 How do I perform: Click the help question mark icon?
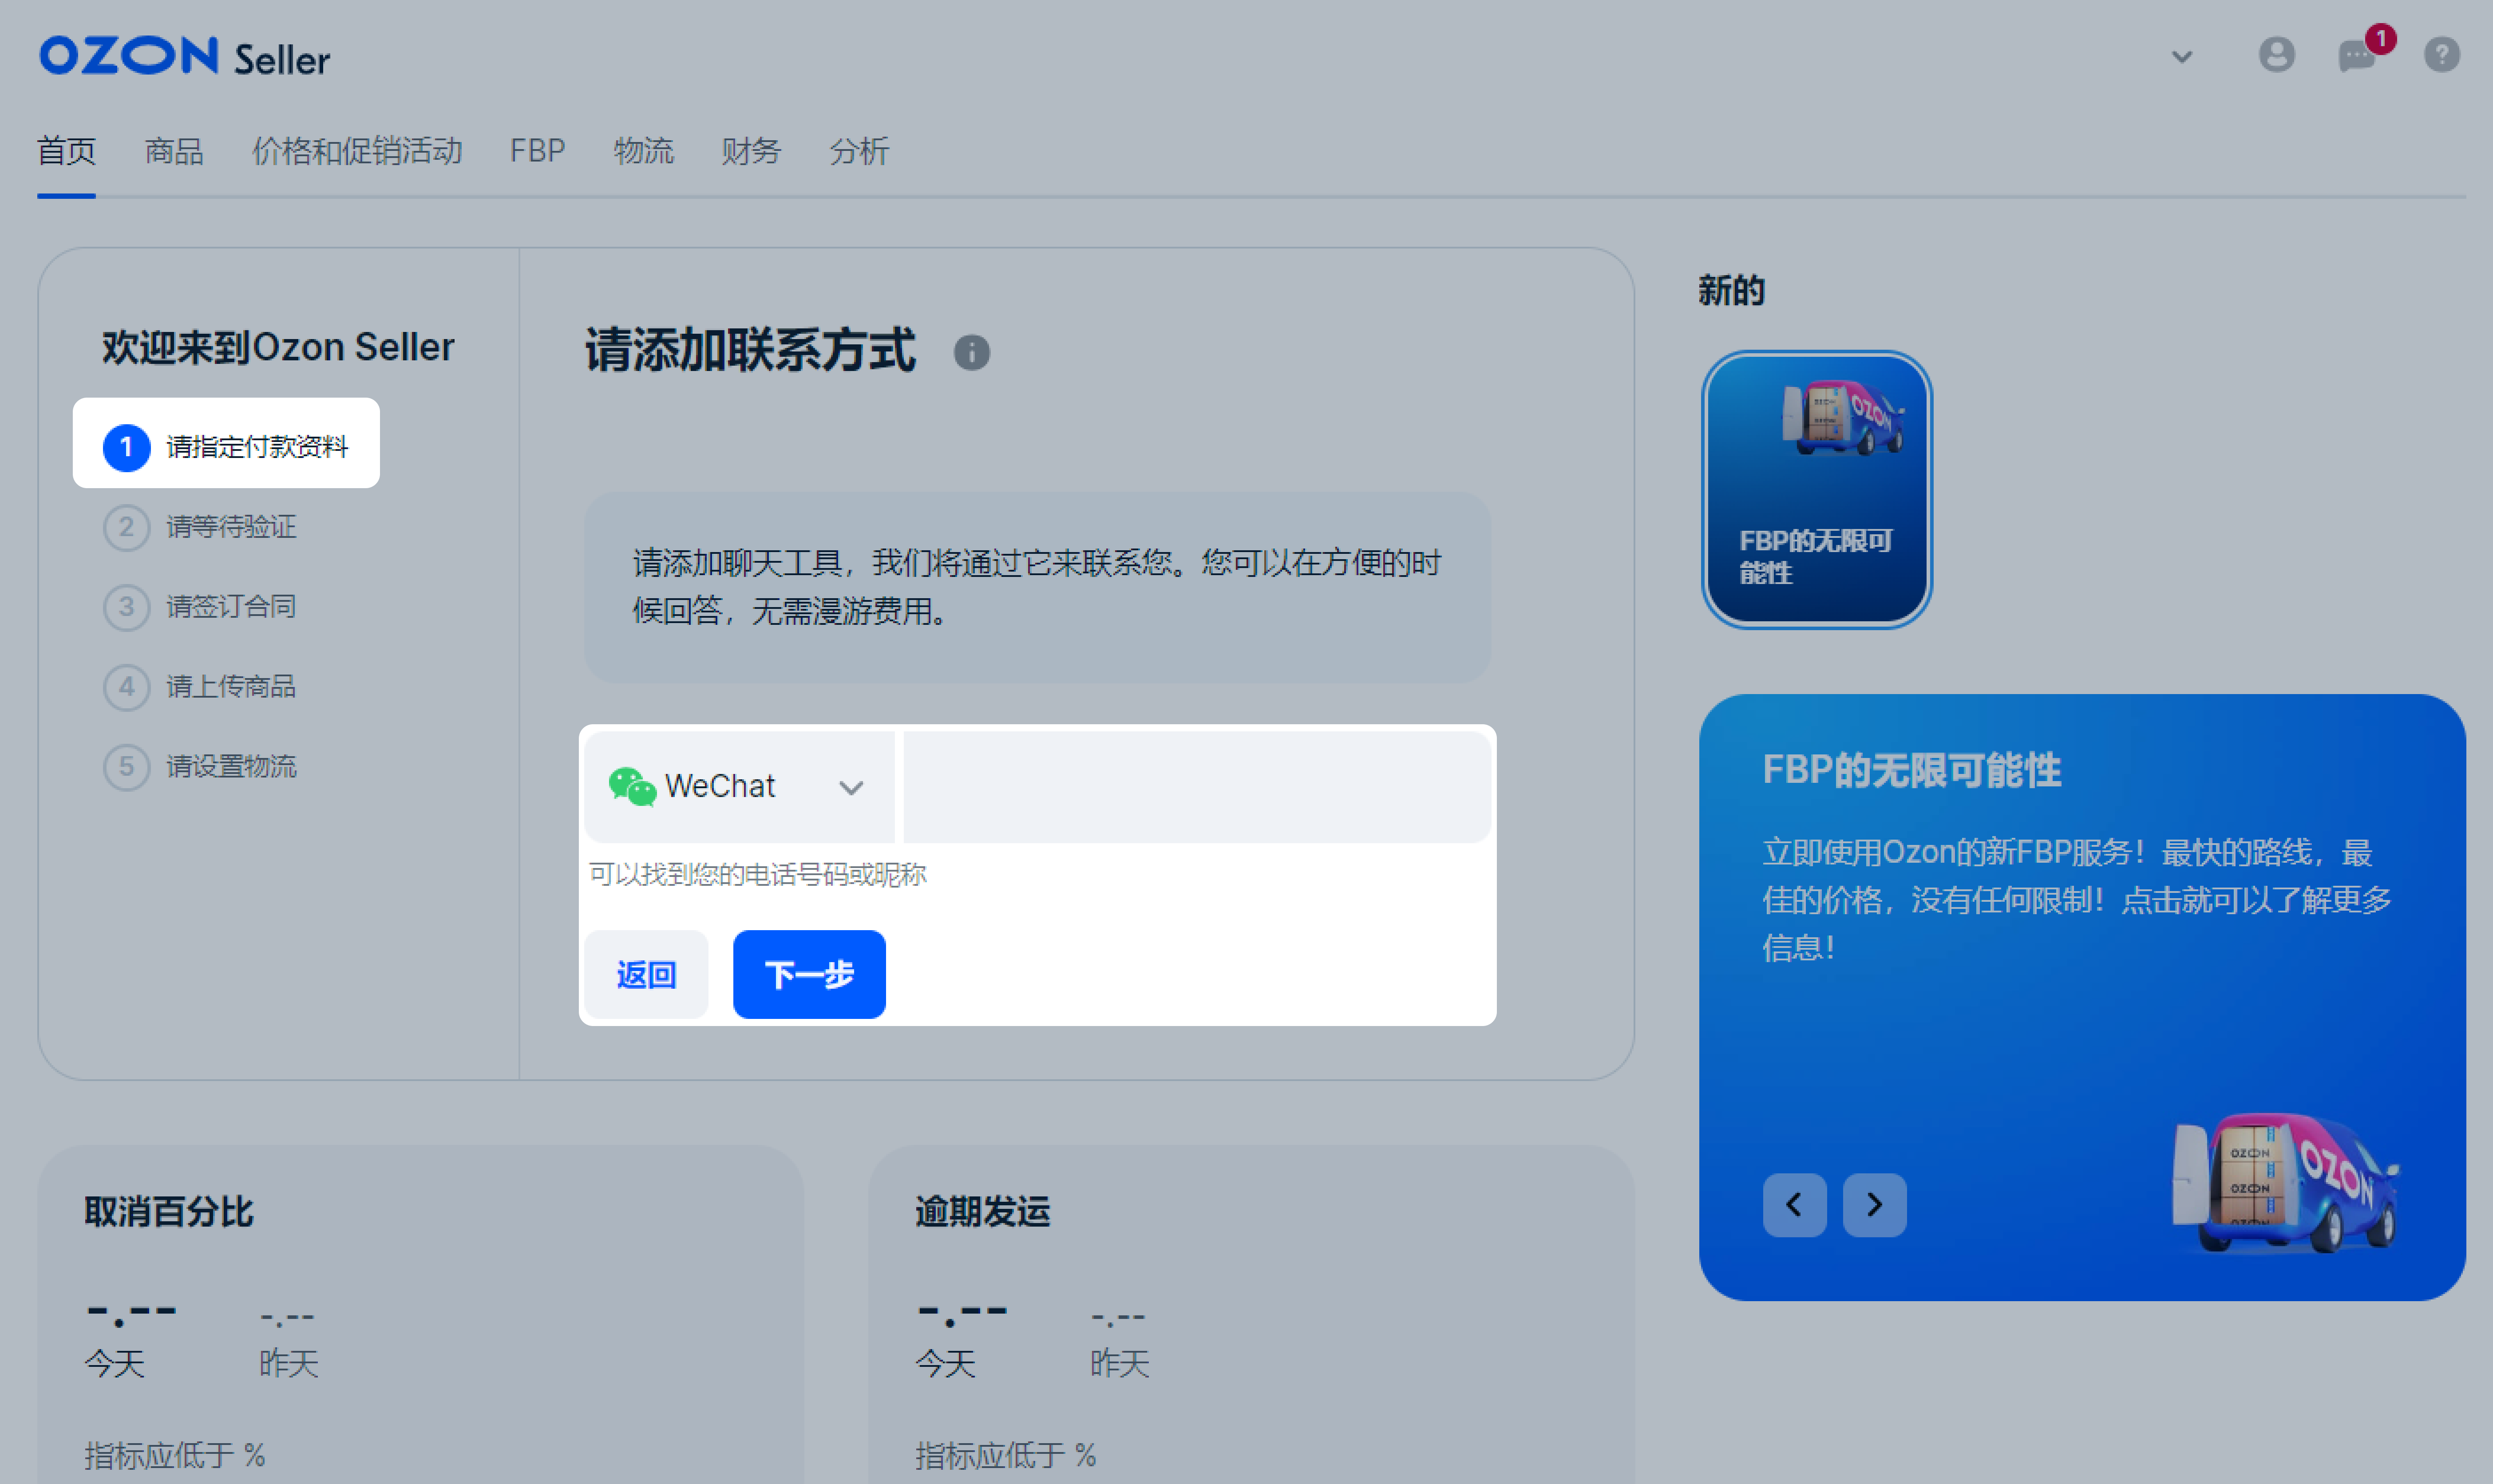coord(2441,55)
